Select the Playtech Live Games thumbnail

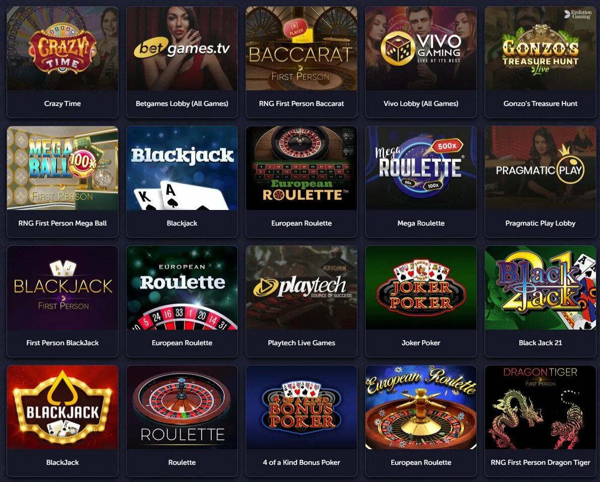[x=302, y=287]
